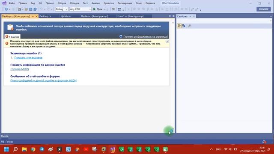Open Chrome from taskbar
274x154 pixels.
pyautogui.click(x=33, y=149)
